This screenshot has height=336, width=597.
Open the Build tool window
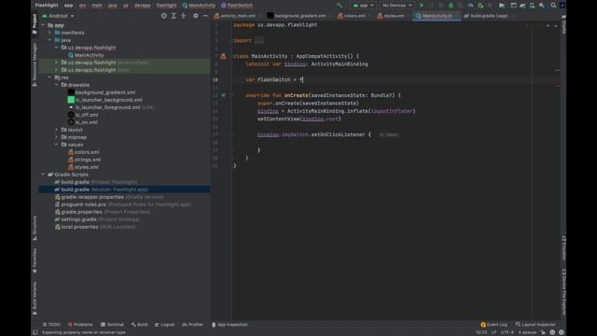point(139,325)
